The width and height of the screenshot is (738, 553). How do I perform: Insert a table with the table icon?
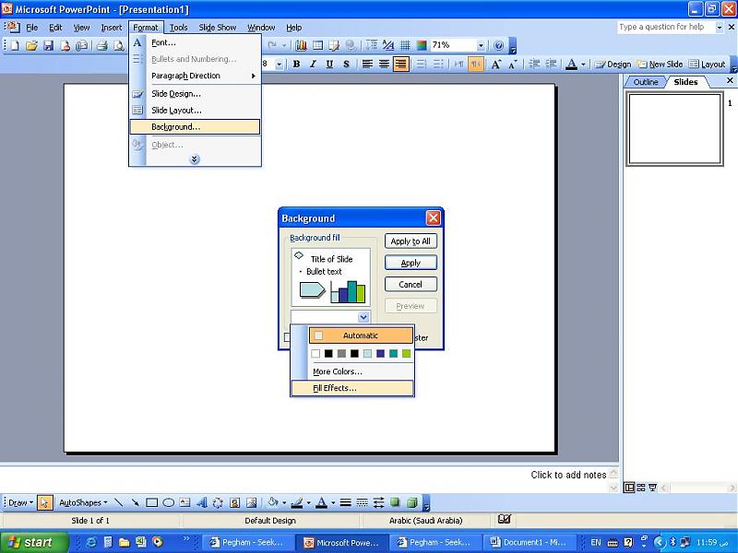pos(318,45)
